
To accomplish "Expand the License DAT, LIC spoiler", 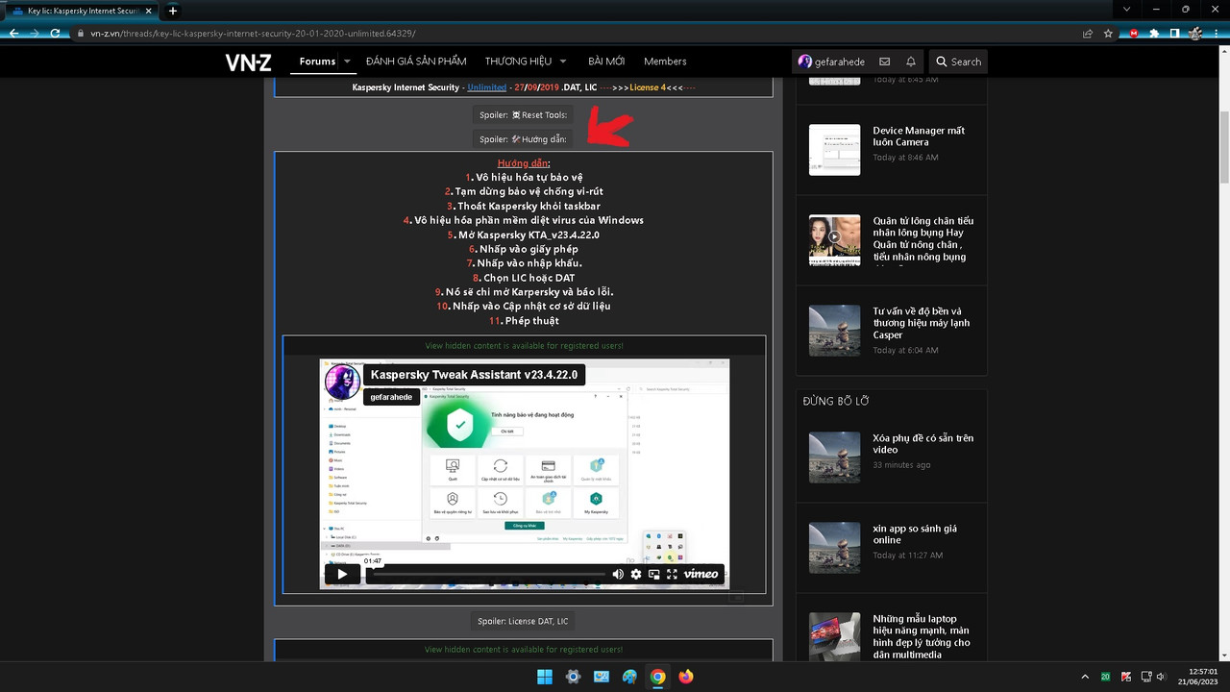I will pyautogui.click(x=524, y=621).
